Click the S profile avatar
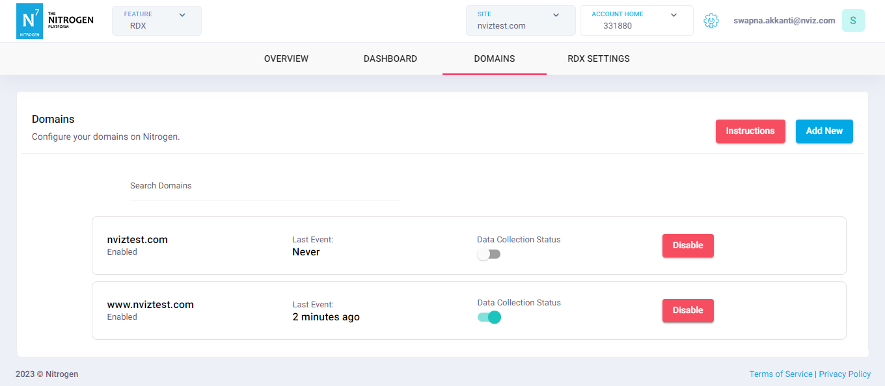This screenshot has height=386, width=885. (x=853, y=20)
